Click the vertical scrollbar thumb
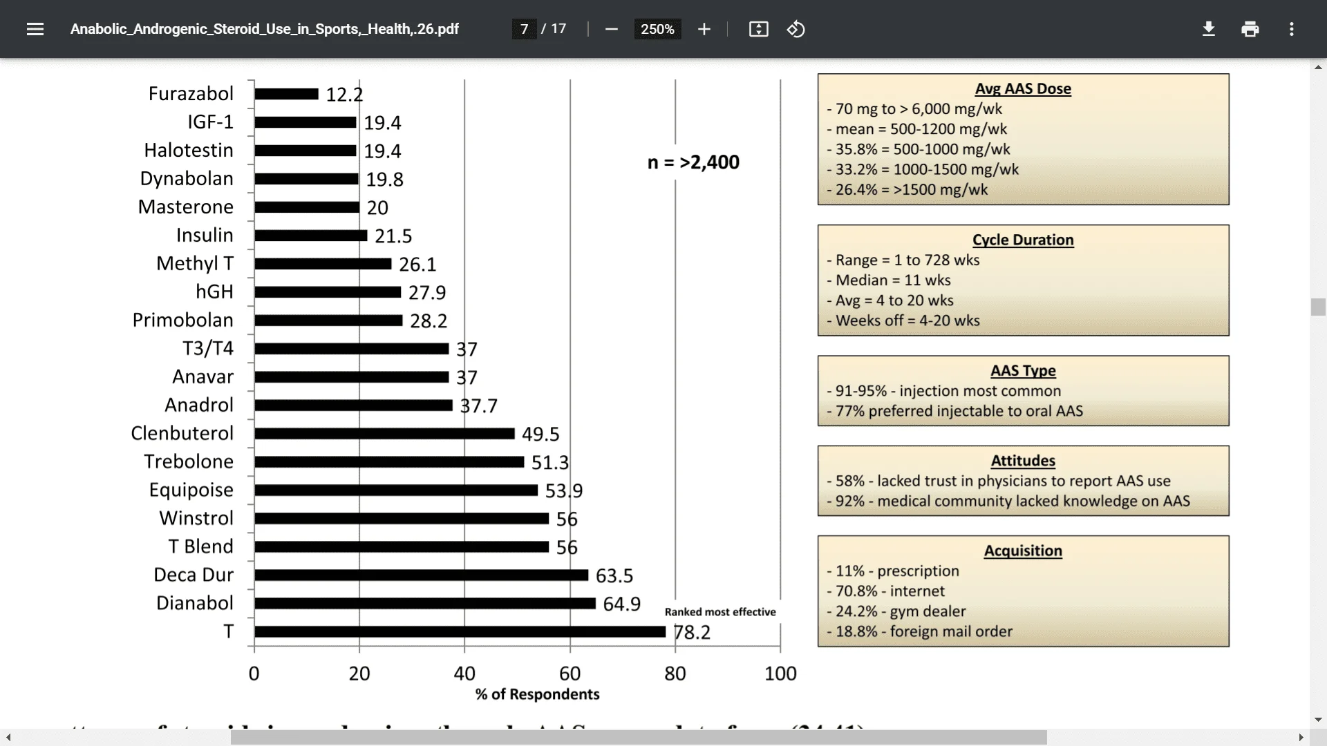Image resolution: width=1327 pixels, height=746 pixels. [1318, 307]
